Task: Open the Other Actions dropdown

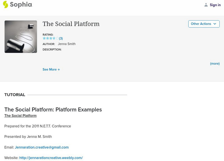Action: (x=204, y=24)
